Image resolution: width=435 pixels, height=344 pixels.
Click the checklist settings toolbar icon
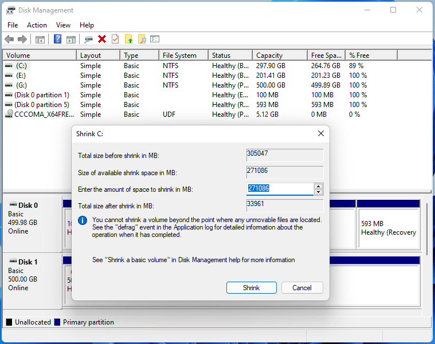pos(155,39)
